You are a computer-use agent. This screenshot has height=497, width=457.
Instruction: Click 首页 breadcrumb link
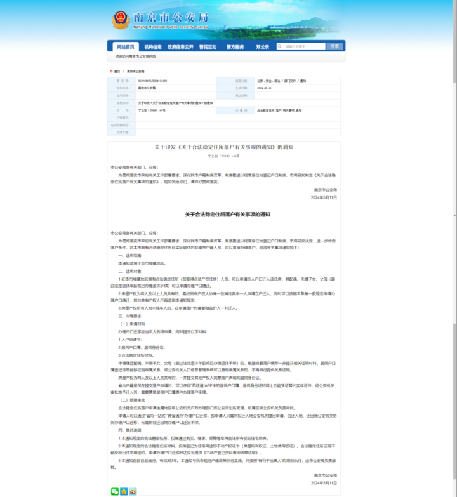(x=117, y=72)
